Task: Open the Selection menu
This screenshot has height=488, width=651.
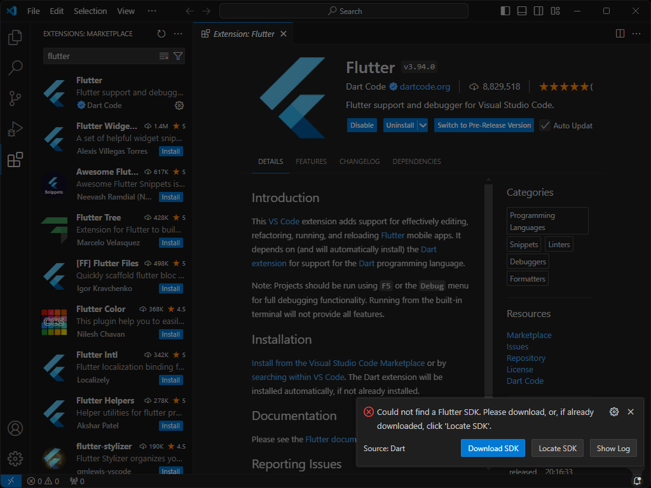Action: click(x=90, y=11)
